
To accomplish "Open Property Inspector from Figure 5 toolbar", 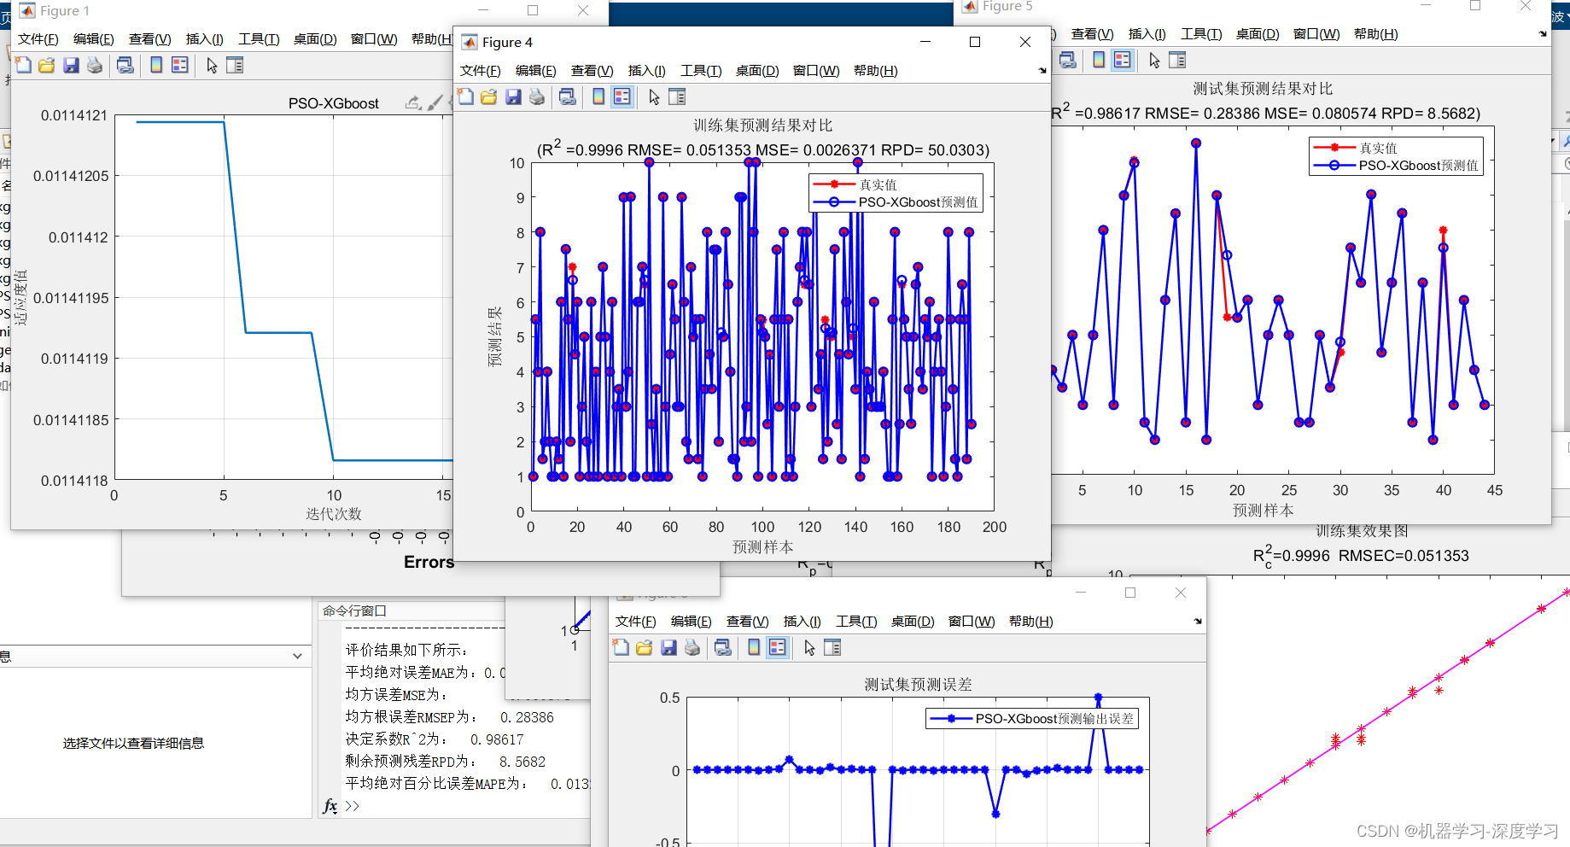I will (x=1177, y=60).
